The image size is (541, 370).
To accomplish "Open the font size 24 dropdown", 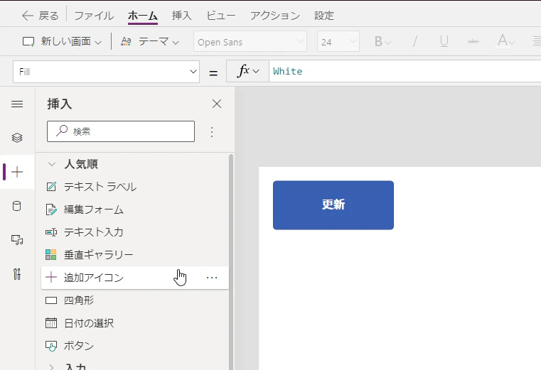I will coord(338,42).
